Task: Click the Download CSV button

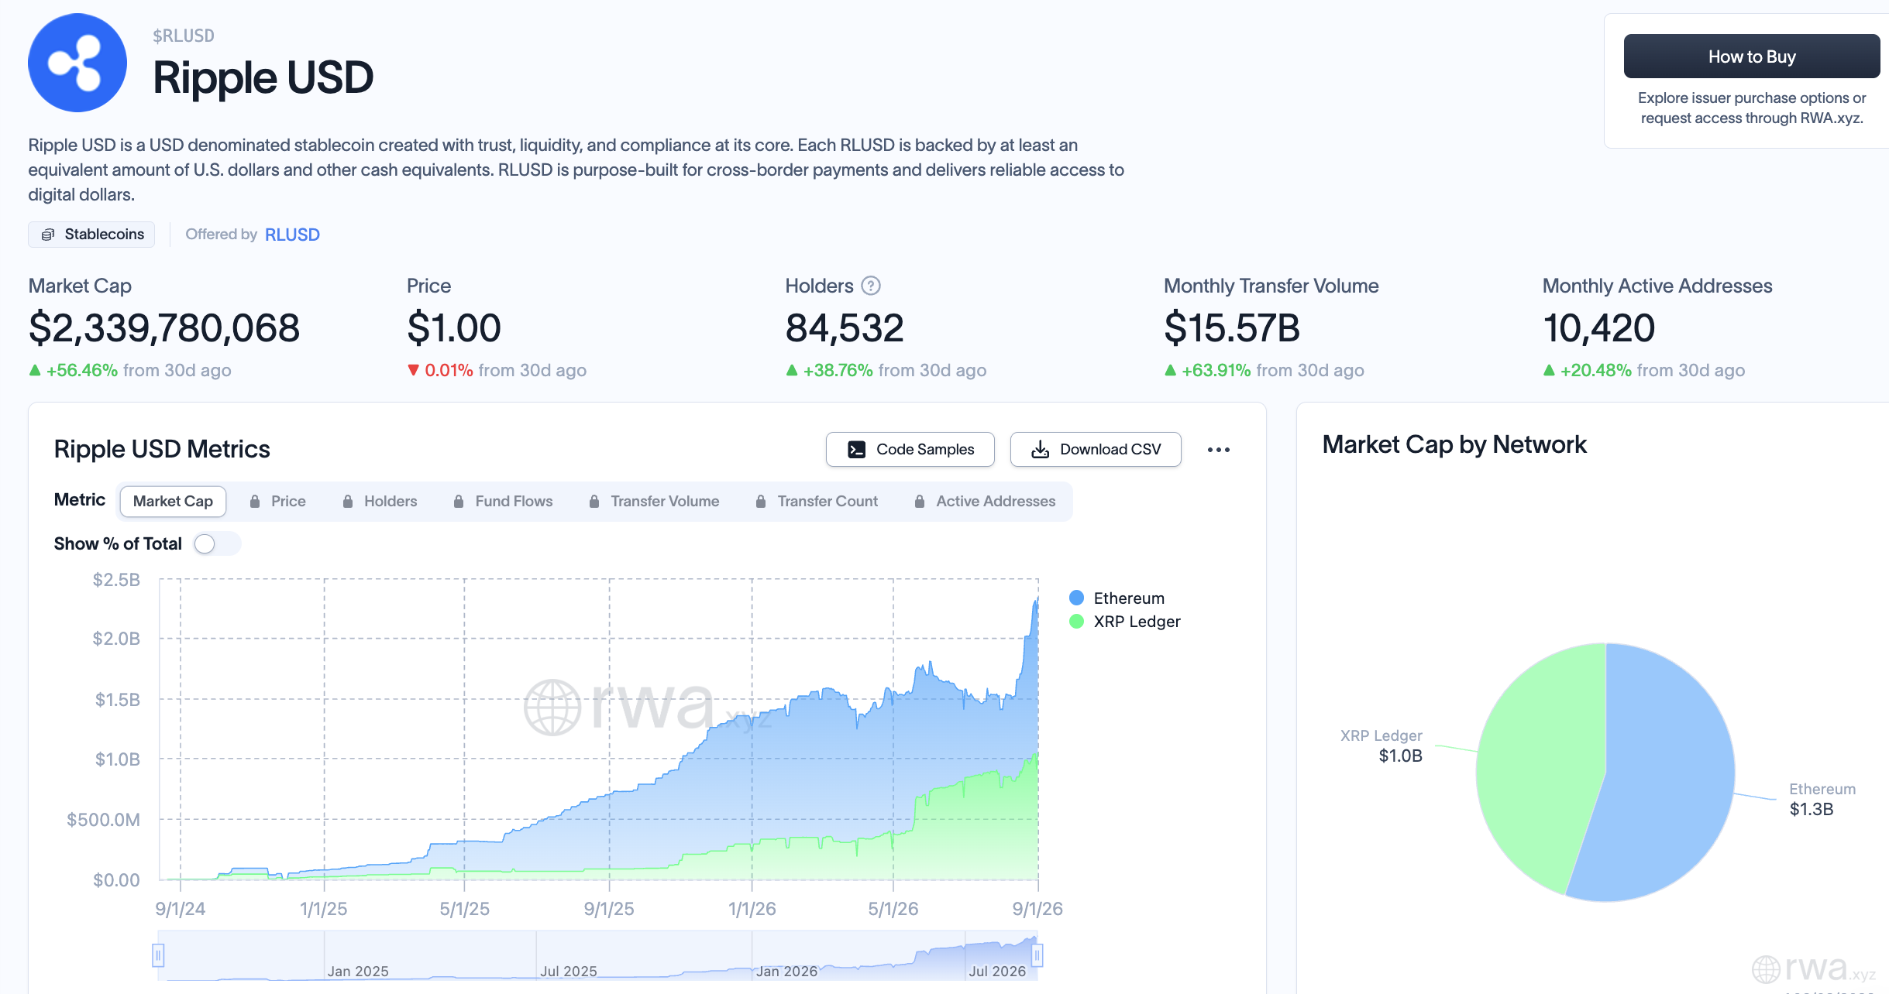Action: tap(1096, 450)
